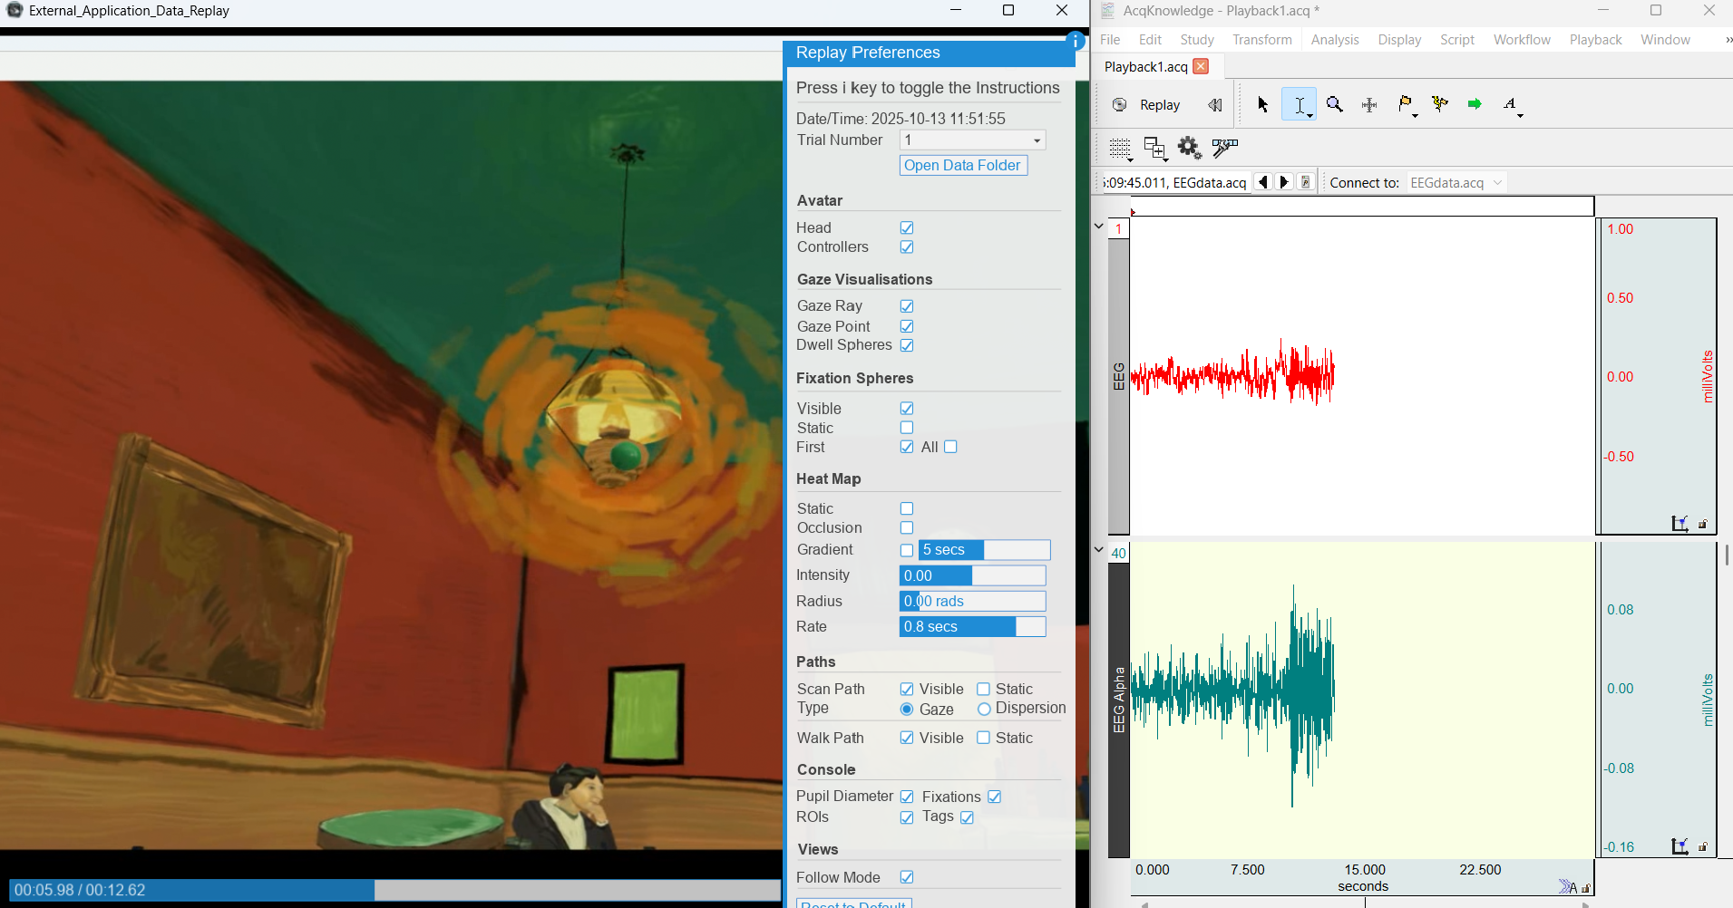
Task: Activate the magnifying glass zoom tool
Action: pyautogui.click(x=1334, y=105)
